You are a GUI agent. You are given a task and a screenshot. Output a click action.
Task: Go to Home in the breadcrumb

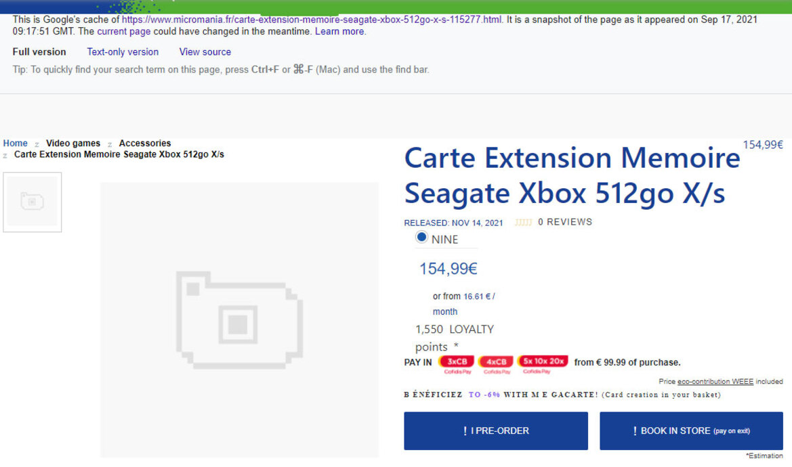pyautogui.click(x=15, y=143)
